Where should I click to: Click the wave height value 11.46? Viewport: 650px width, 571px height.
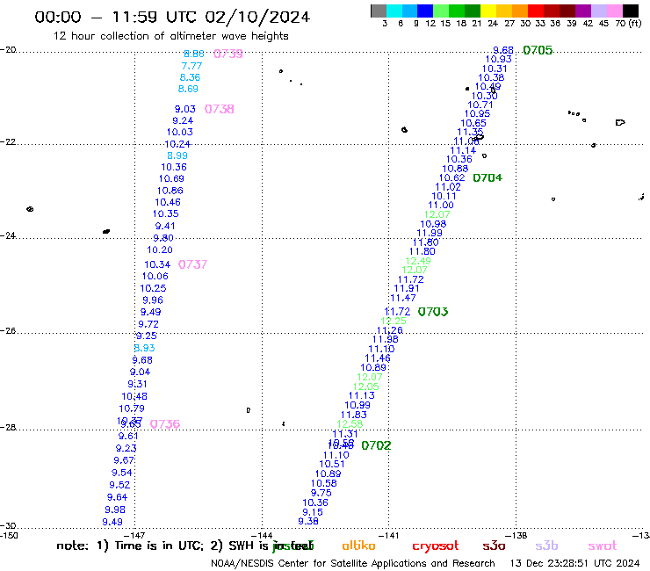tap(378, 358)
